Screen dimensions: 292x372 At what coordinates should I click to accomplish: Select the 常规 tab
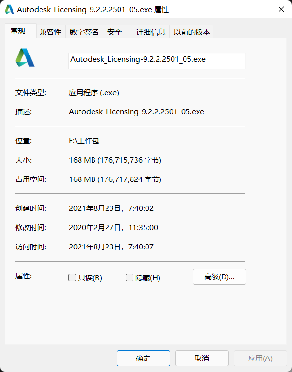click(18, 31)
